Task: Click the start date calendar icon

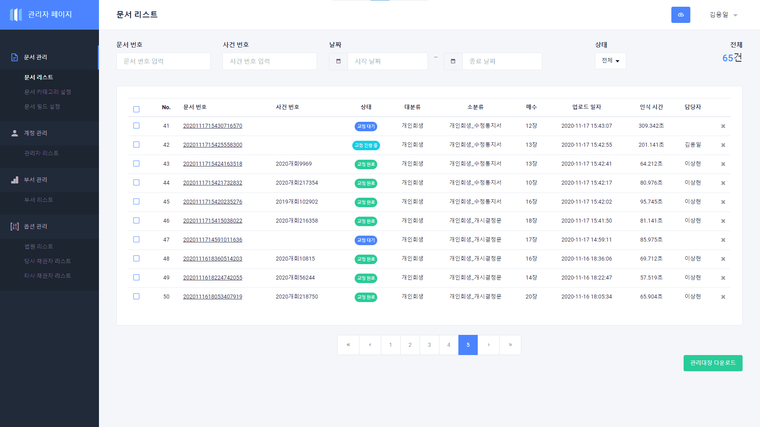Action: [x=338, y=61]
